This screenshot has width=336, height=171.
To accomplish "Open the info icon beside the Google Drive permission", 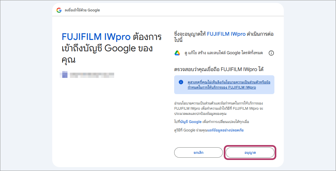I will pos(271,53).
